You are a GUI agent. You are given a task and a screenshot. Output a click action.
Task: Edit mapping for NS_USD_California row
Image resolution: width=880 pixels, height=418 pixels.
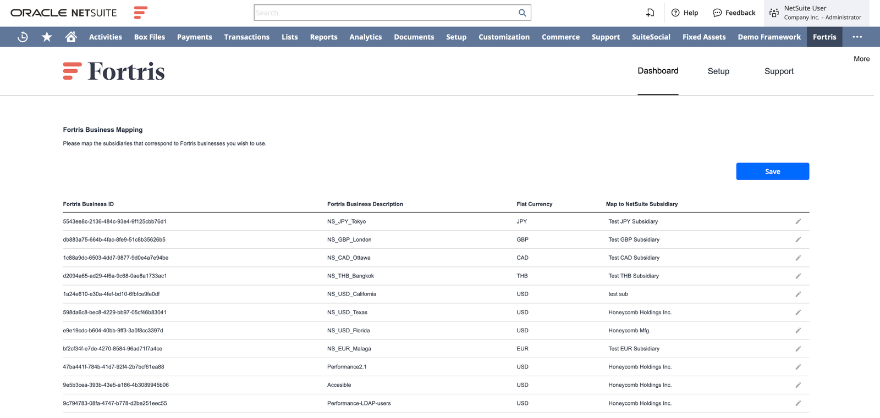pyautogui.click(x=798, y=294)
